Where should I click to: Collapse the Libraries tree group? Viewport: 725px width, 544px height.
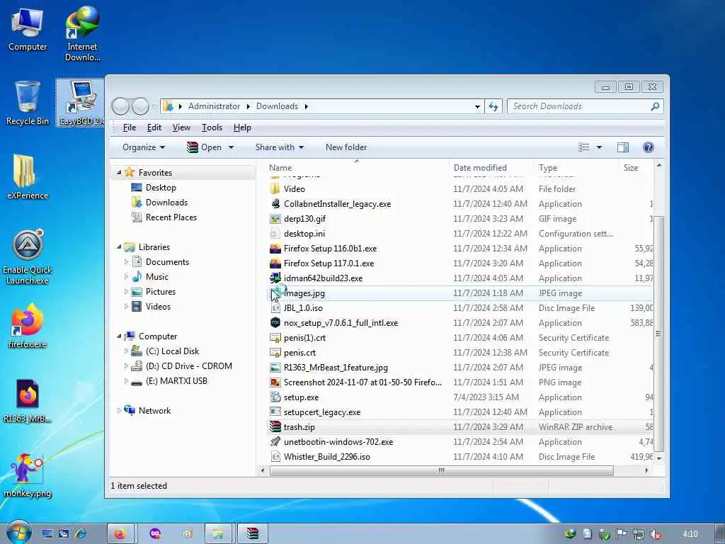(x=119, y=247)
